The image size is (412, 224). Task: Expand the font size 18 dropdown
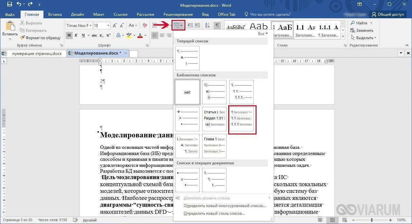(108, 25)
